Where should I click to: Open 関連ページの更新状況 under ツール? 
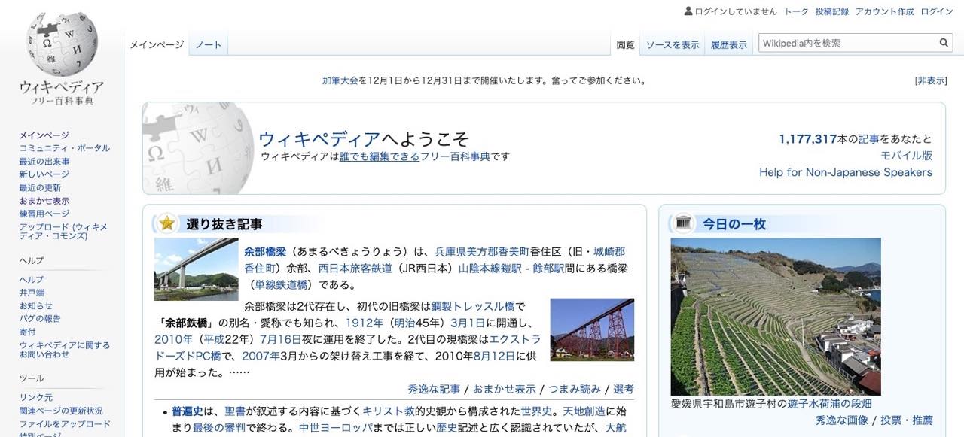(61, 411)
